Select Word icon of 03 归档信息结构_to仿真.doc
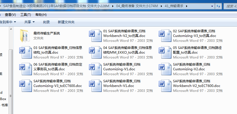237x114 pixels. (26, 52)
